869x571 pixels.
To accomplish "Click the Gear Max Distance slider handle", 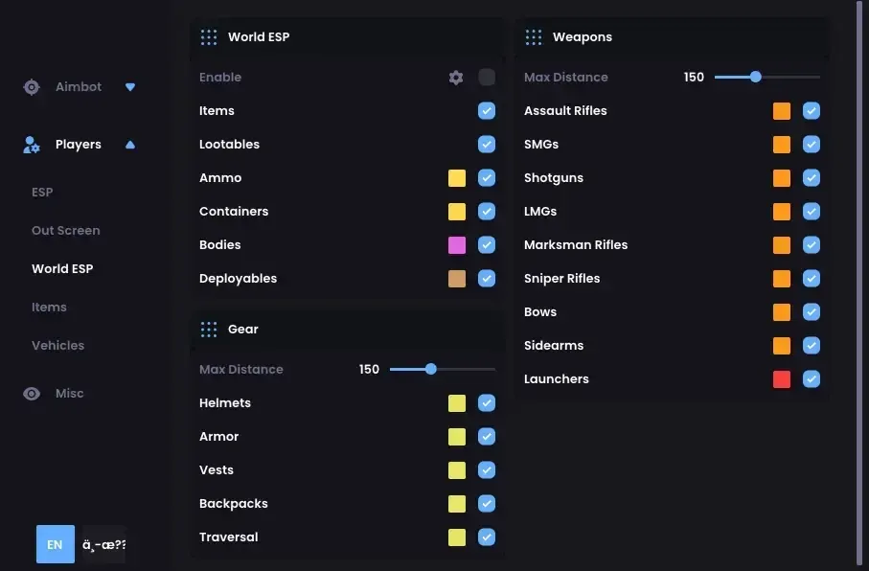I will (x=431, y=369).
